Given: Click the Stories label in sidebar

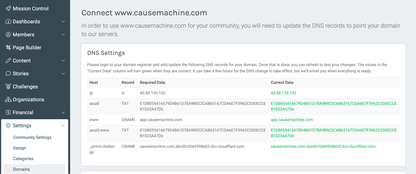Looking at the screenshot, I should [x=21, y=74].
